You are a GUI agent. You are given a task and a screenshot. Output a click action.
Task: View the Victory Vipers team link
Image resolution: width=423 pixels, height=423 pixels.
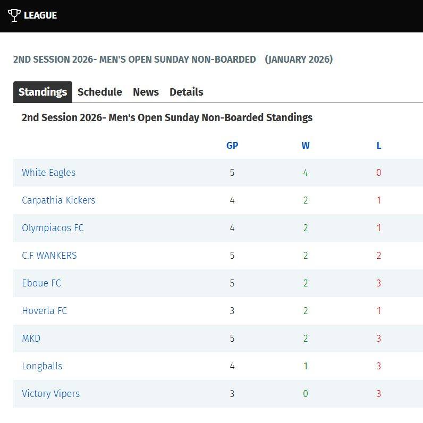click(50, 394)
